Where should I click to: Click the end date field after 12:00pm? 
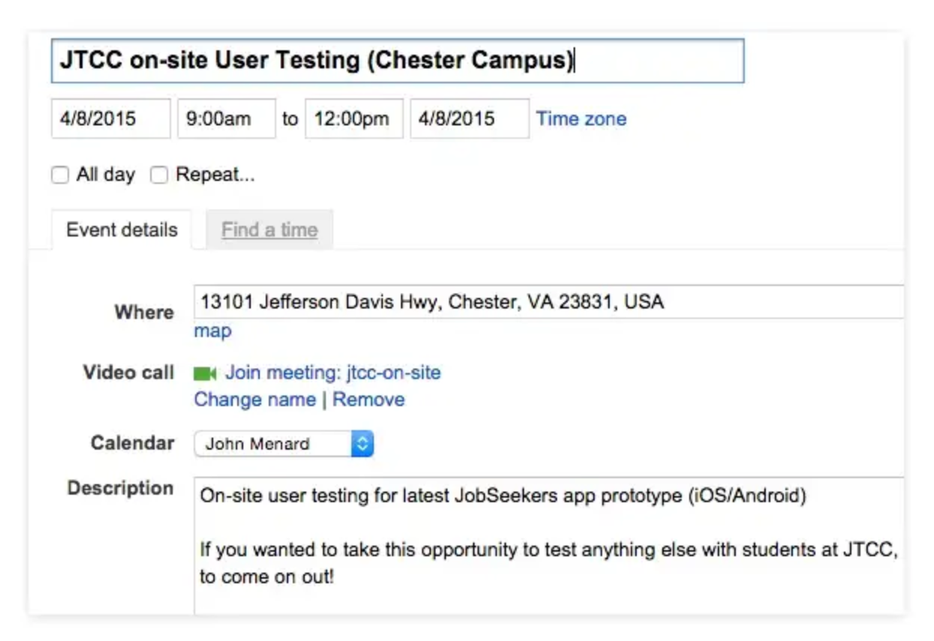click(469, 119)
